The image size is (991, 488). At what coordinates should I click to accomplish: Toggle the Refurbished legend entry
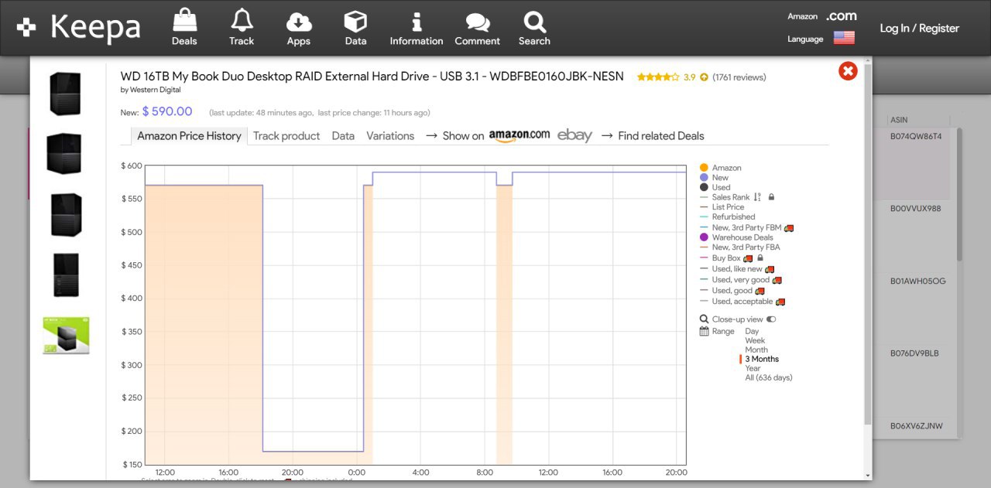point(727,217)
